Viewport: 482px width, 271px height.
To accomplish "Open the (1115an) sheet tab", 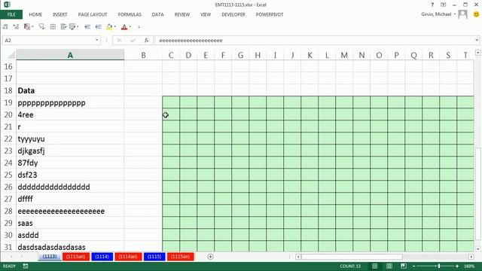I will coord(181,257).
